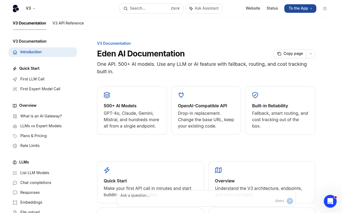The height and width of the screenshot is (213, 342).
Task: Click the balance scale icon beside LLMs vs Expert Models
Action: point(15,126)
